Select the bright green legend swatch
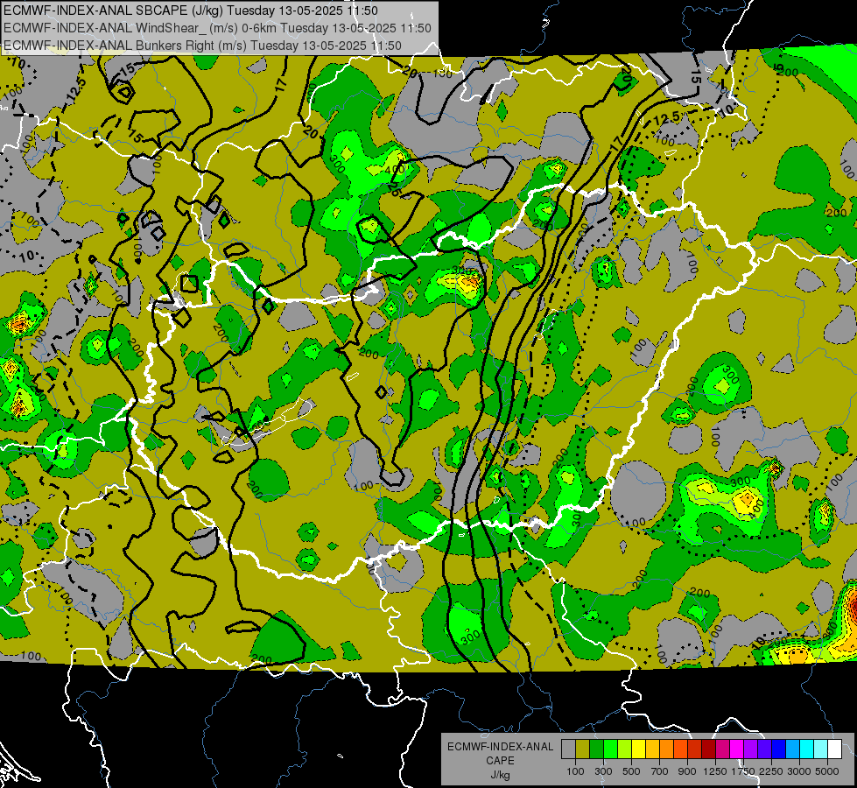This screenshot has width=857, height=788. coord(610,749)
